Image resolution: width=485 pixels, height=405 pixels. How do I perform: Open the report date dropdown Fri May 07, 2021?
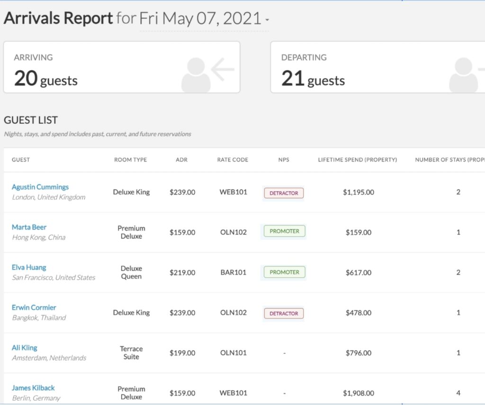coord(204,18)
